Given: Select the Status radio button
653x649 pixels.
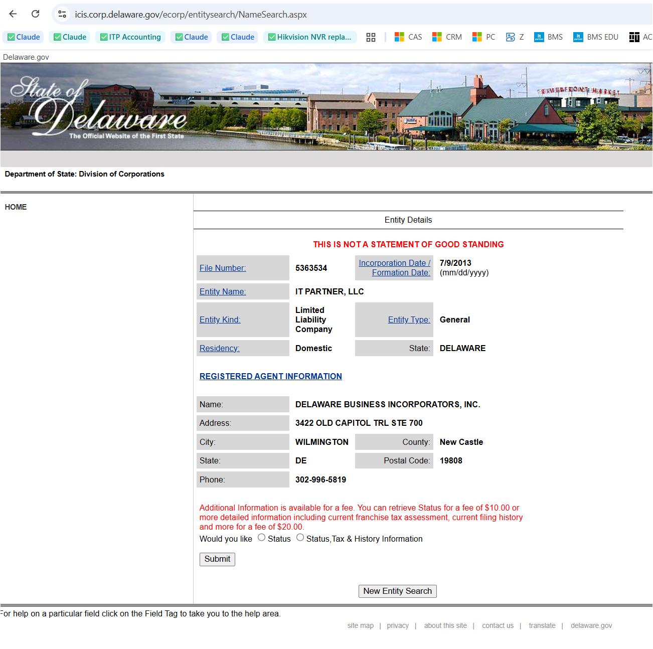Looking at the screenshot, I should tap(261, 538).
